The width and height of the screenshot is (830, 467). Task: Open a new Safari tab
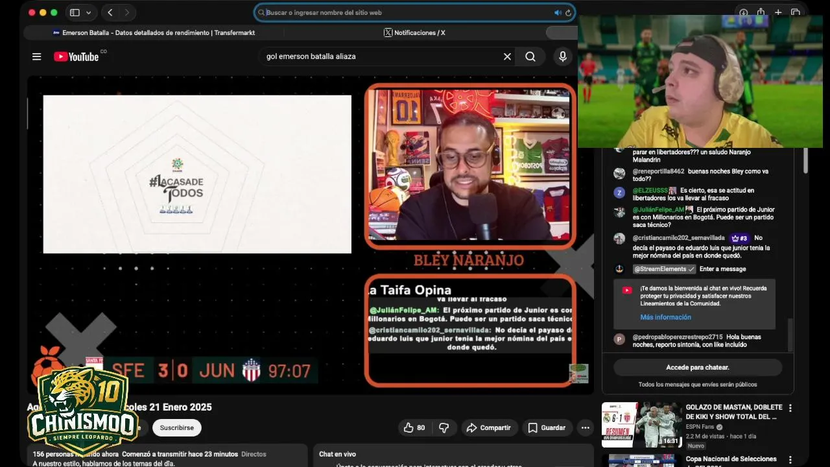778,12
